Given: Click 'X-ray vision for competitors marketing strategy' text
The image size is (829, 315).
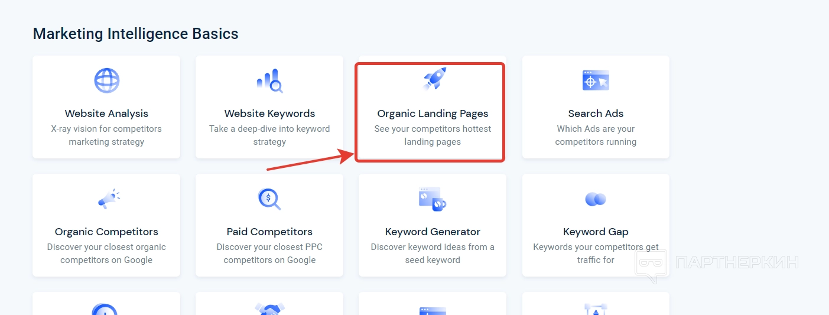Looking at the screenshot, I should click(106, 135).
